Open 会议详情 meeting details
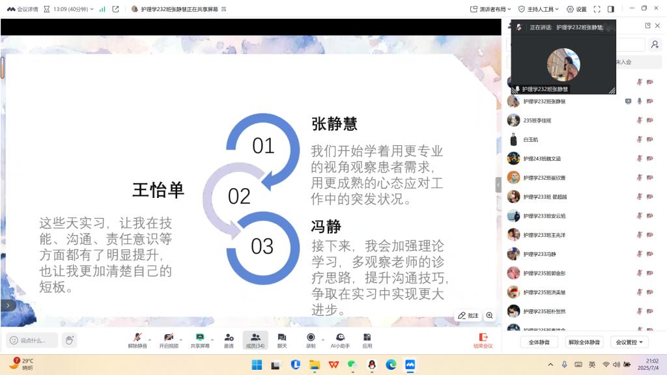The width and height of the screenshot is (667, 375). tap(23, 9)
